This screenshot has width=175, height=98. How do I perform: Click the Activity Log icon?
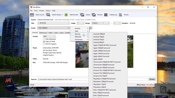106,15
